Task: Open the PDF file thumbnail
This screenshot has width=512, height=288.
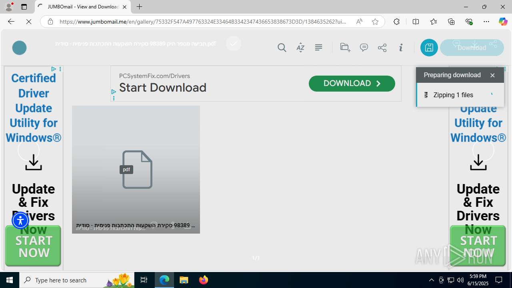Action: [x=136, y=169]
